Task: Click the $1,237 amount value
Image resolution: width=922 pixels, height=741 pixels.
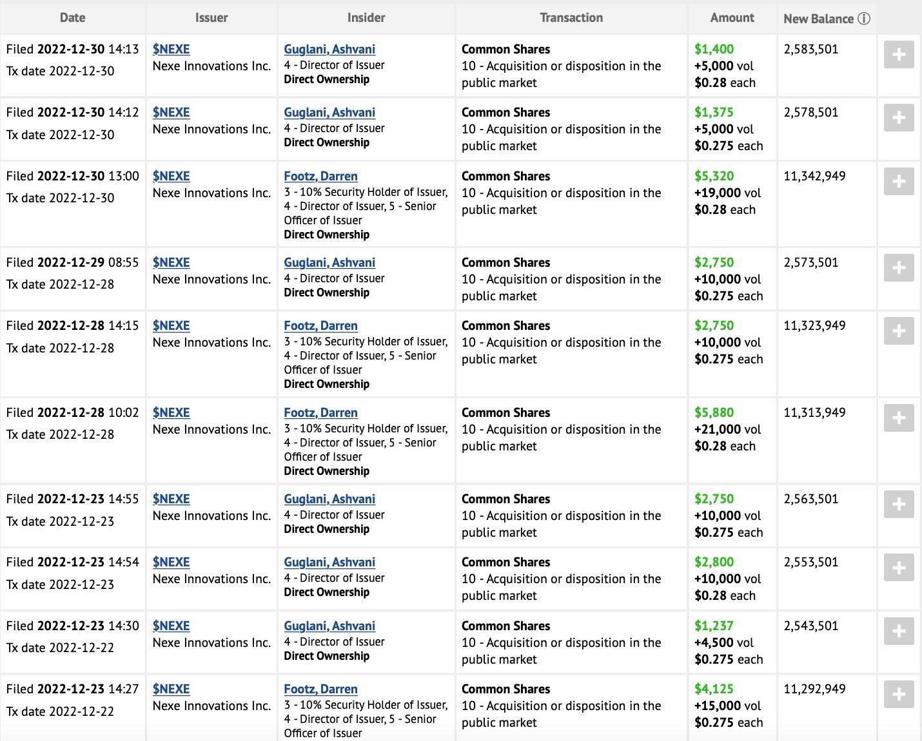Action: pos(714,626)
